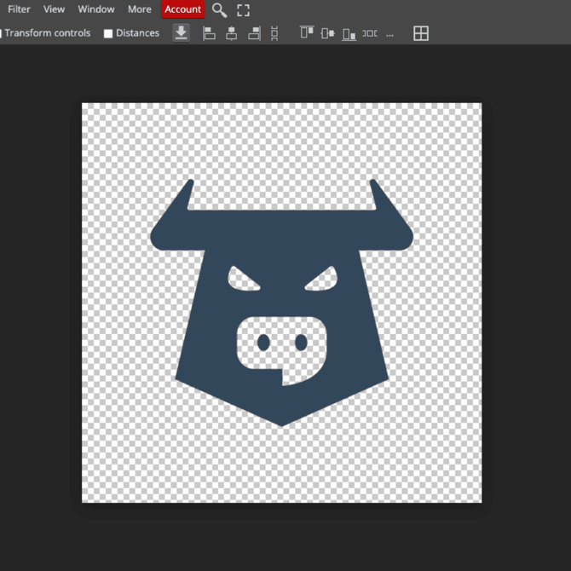Align bottom edges icon
571x571 pixels.
pos(349,33)
